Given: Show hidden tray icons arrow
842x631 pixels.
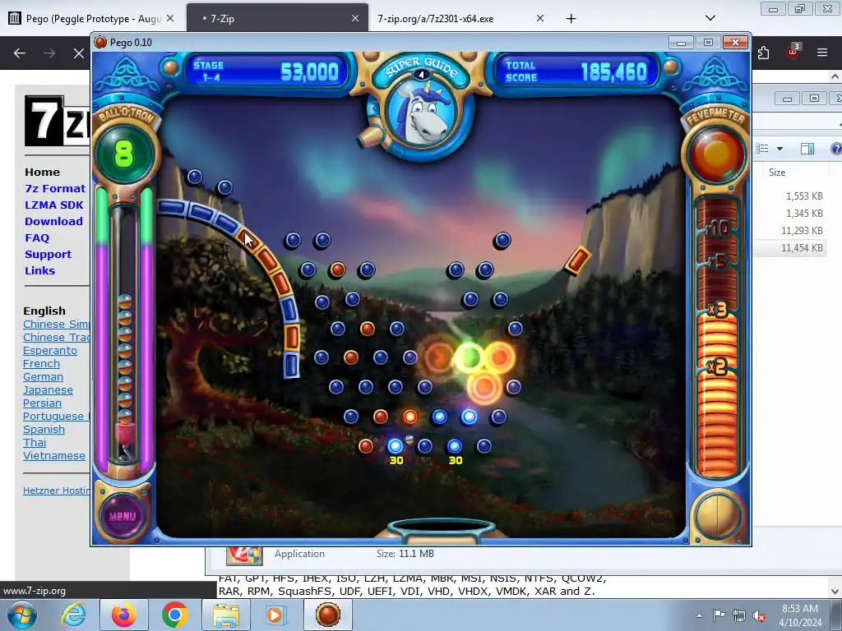Looking at the screenshot, I should coord(699,615).
